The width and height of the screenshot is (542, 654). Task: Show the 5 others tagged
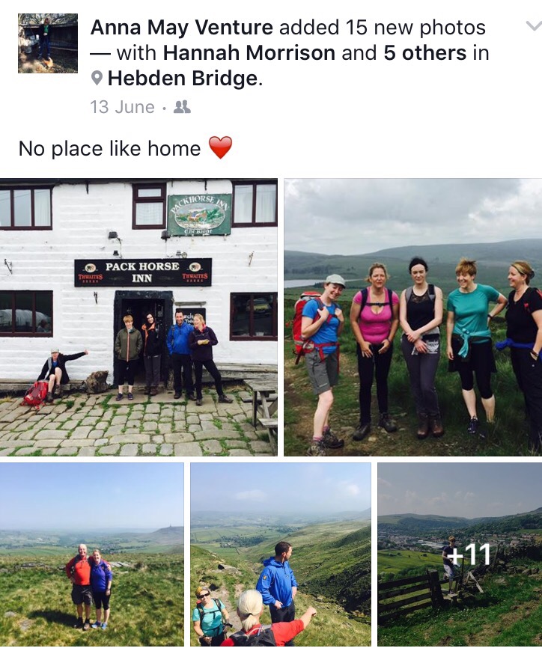(x=424, y=53)
